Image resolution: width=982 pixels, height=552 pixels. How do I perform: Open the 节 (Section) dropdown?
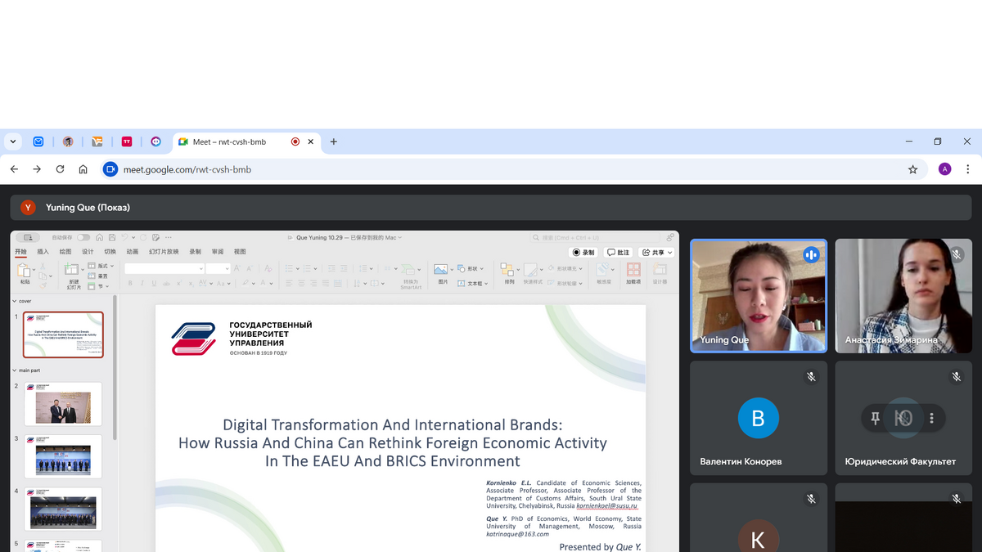pyautogui.click(x=100, y=286)
